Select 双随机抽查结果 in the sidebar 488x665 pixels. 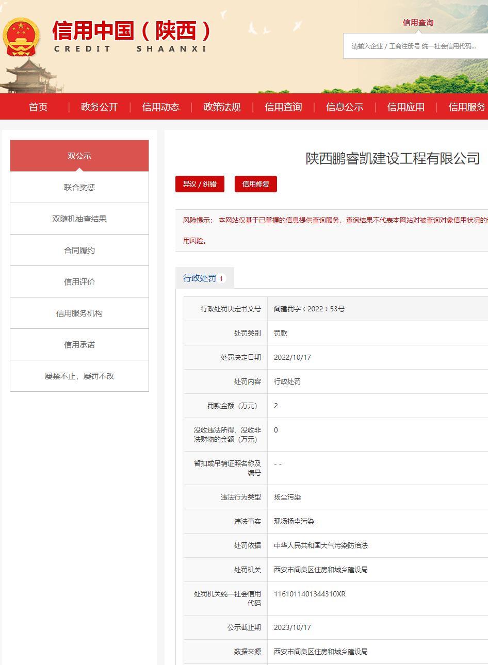coord(79,219)
